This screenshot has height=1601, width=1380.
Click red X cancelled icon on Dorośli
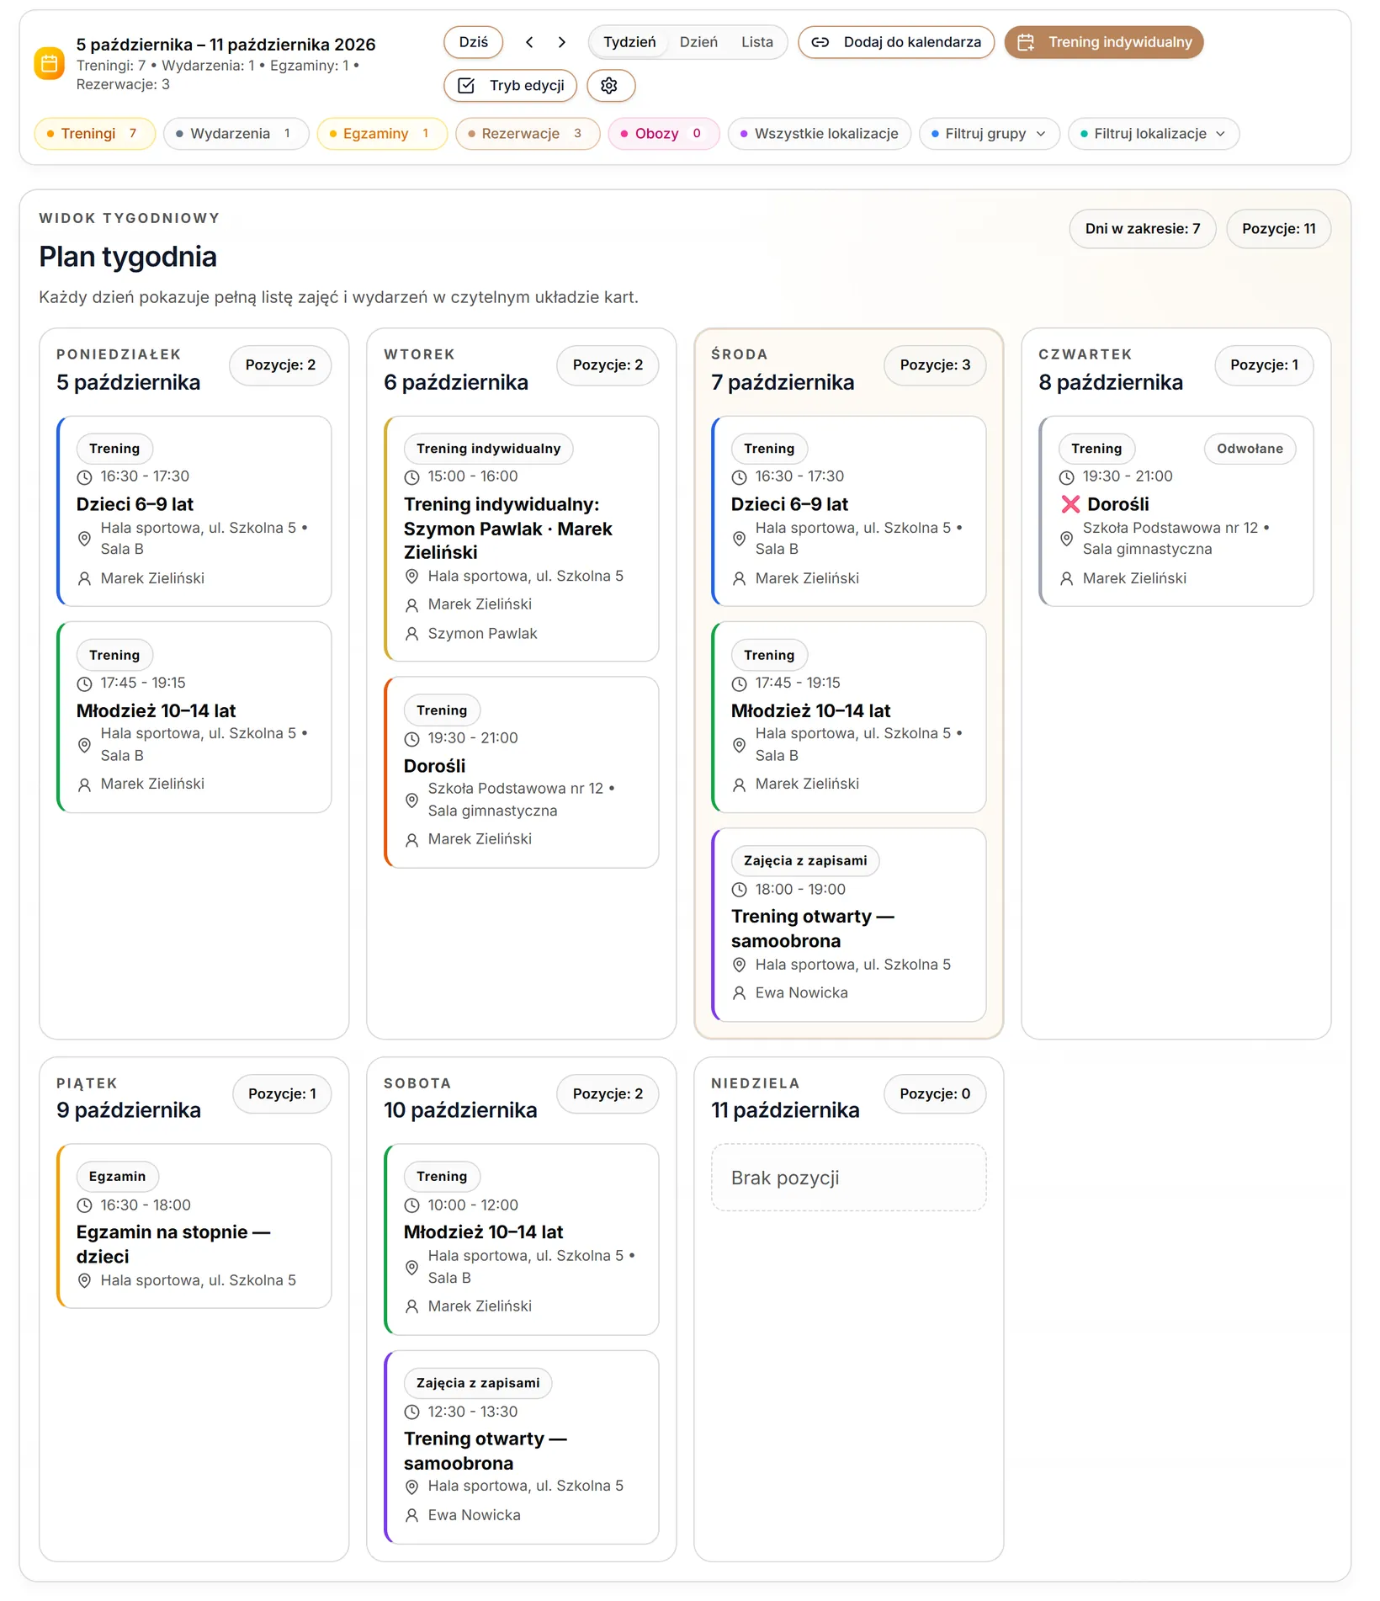(x=1070, y=504)
